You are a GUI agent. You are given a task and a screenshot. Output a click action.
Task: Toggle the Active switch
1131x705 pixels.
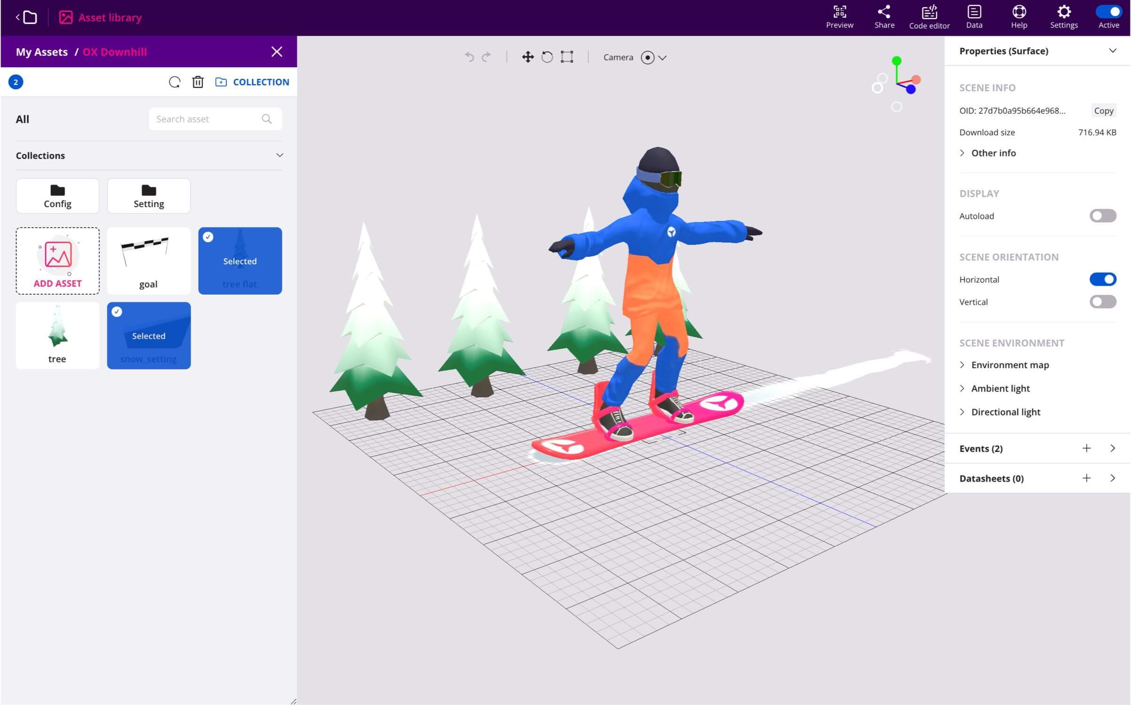pos(1108,12)
